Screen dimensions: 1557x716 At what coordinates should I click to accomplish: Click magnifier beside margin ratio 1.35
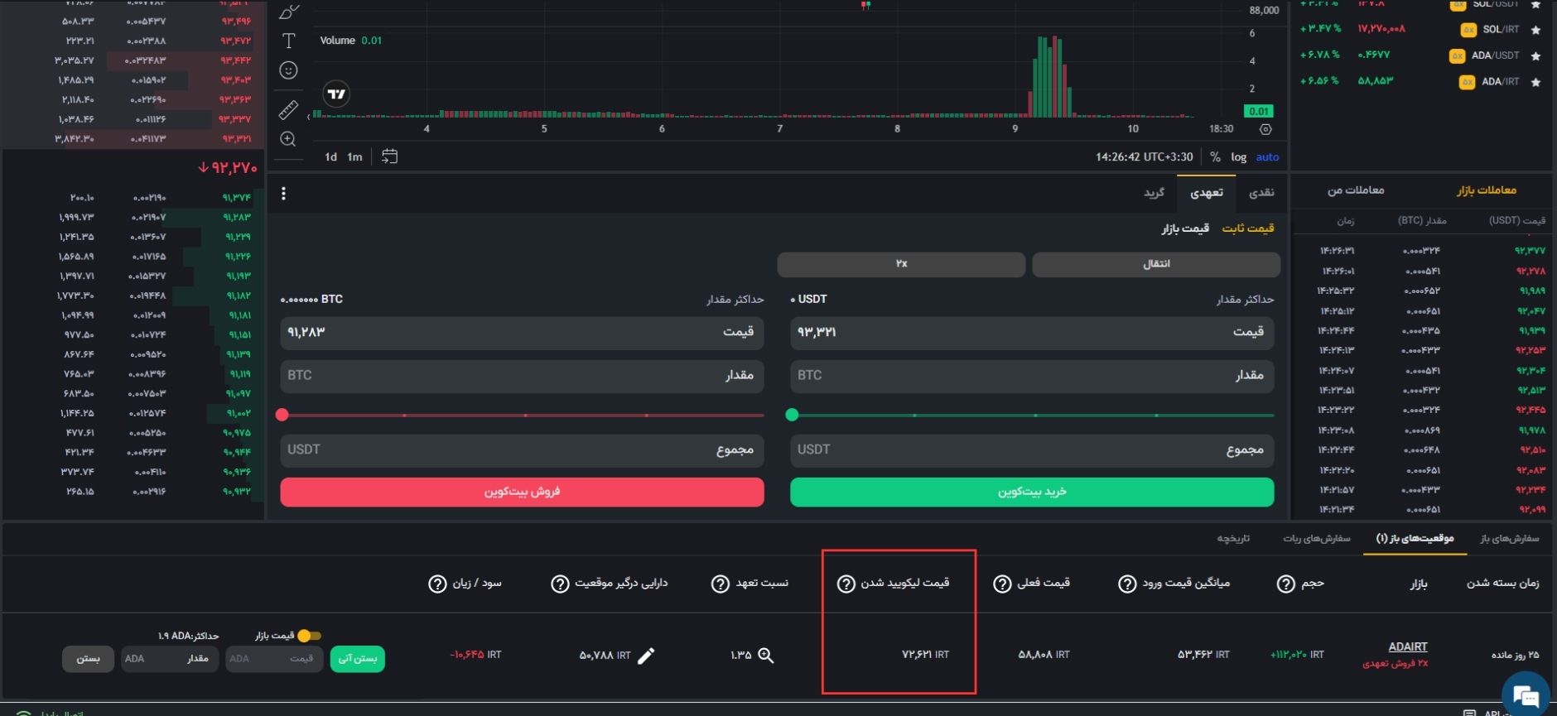coord(766,656)
